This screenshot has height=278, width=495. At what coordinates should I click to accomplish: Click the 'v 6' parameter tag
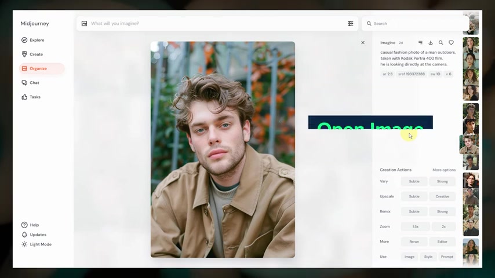point(448,74)
